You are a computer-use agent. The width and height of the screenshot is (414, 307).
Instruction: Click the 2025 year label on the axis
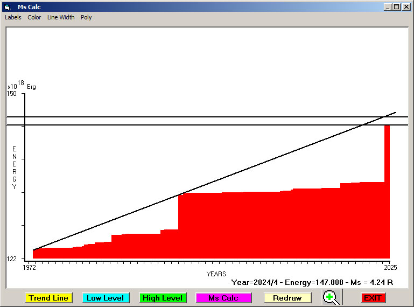point(390,267)
